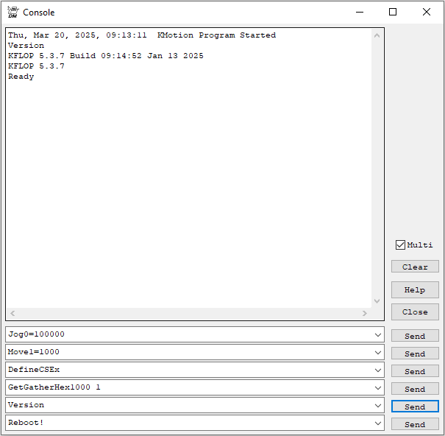Send the Version command
445x436 pixels.
415,407
